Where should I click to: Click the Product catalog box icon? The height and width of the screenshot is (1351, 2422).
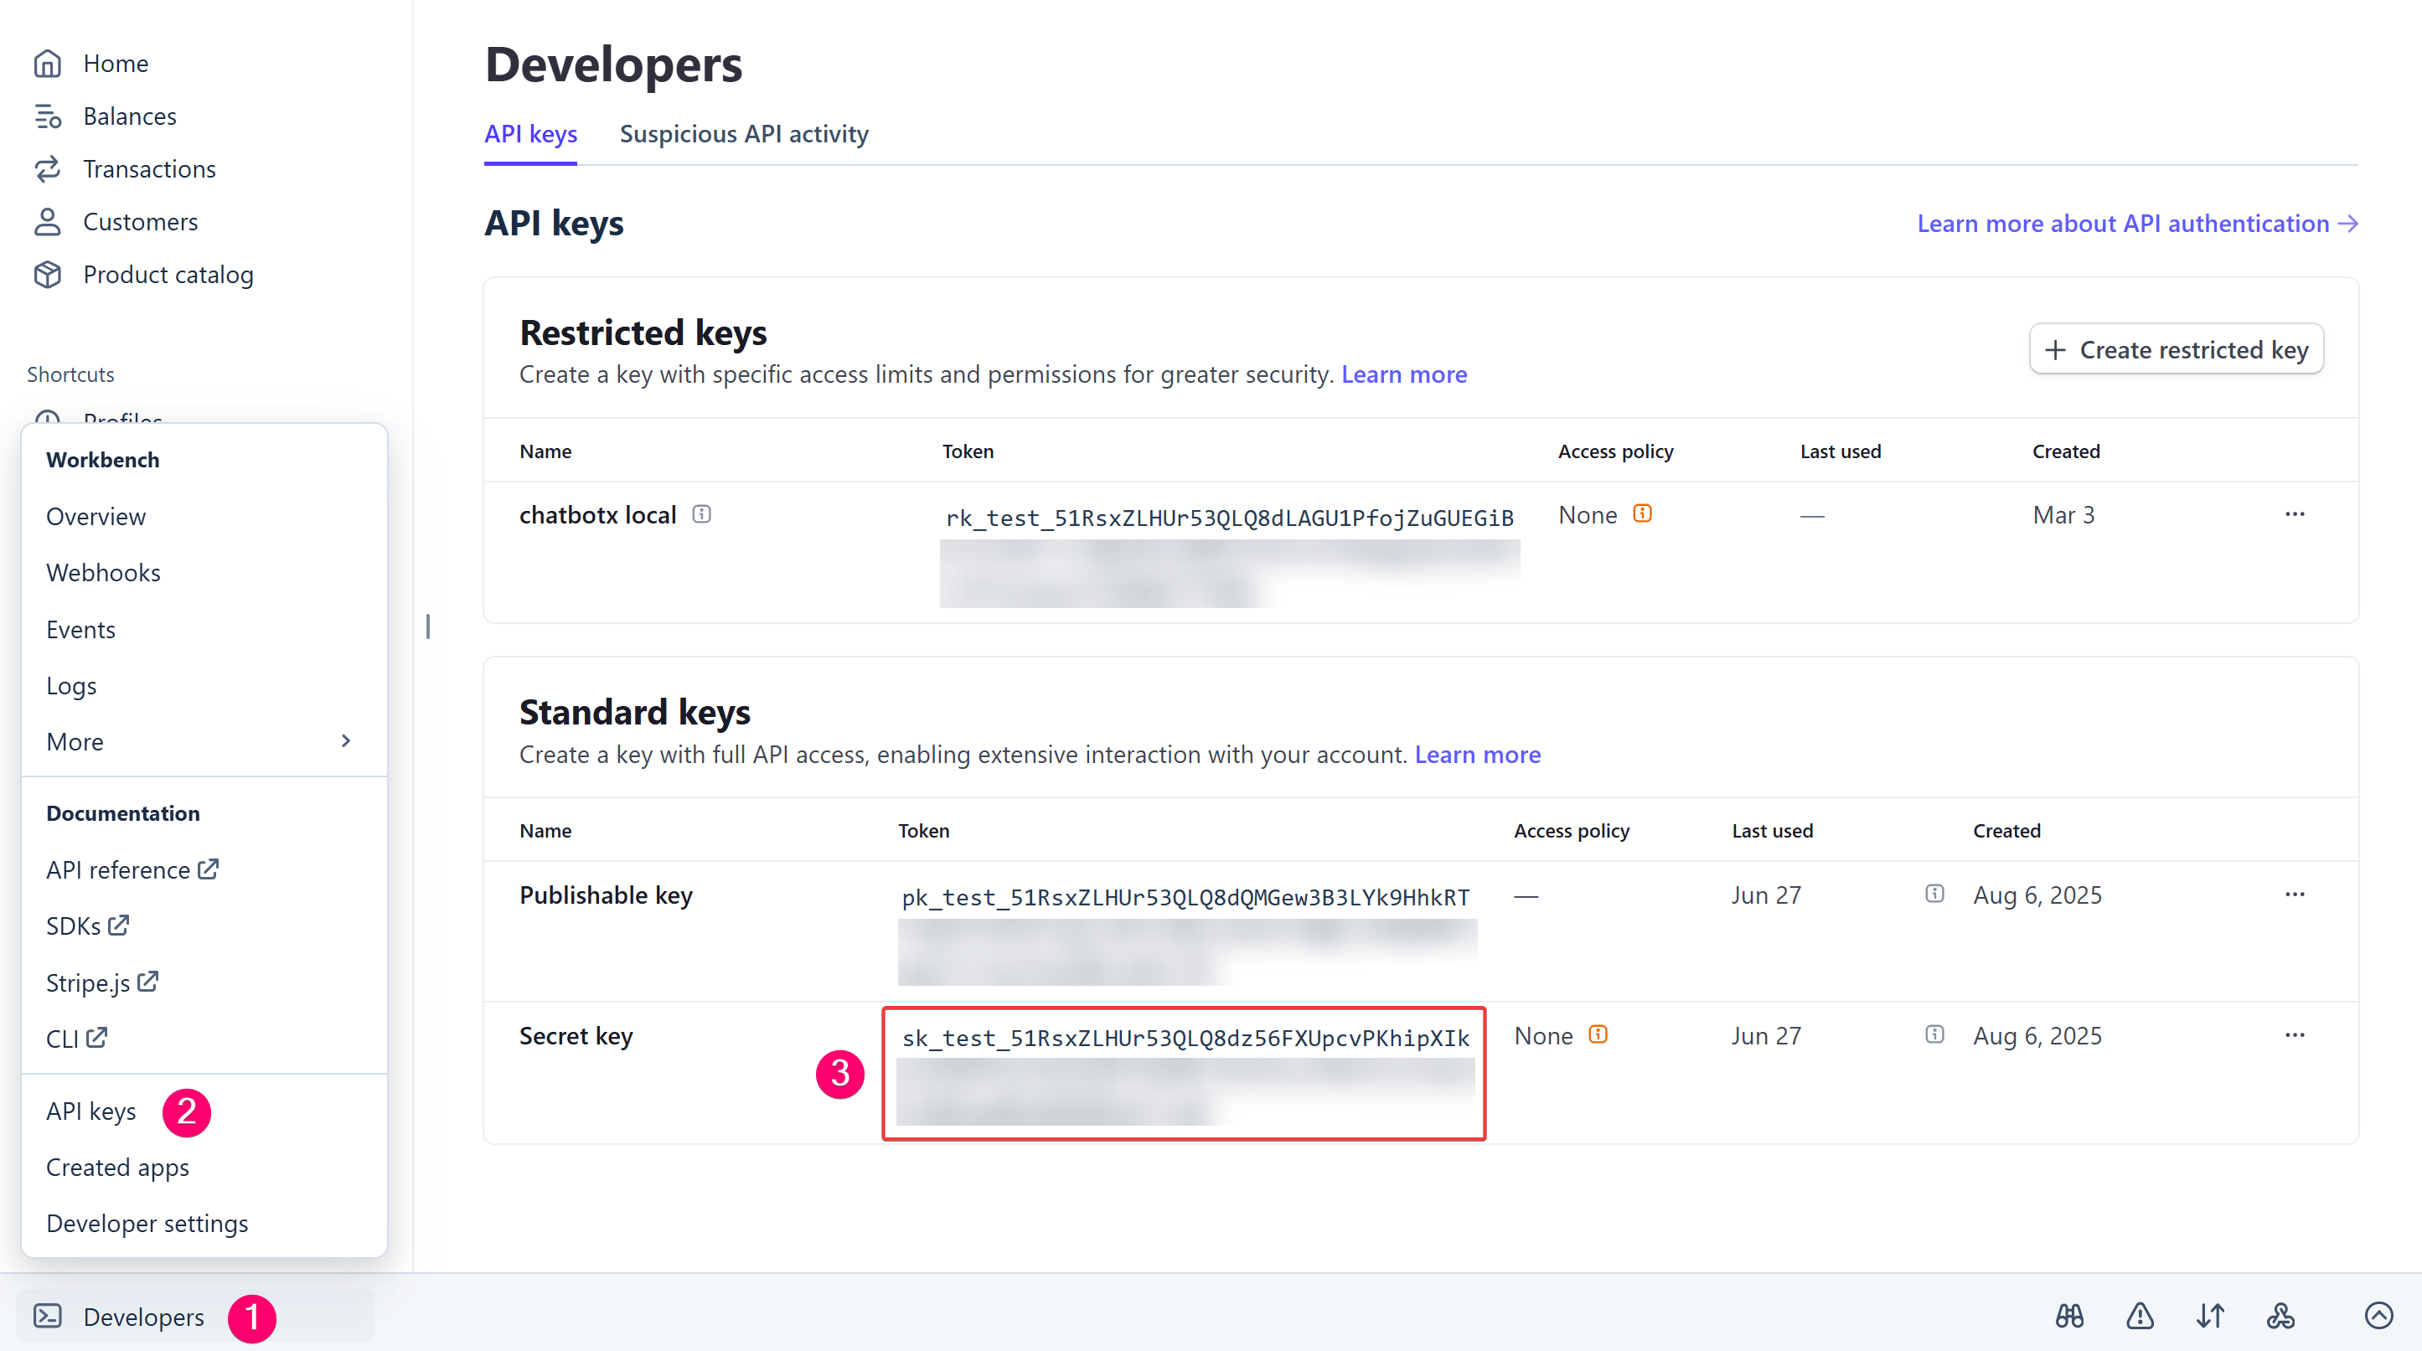click(47, 274)
